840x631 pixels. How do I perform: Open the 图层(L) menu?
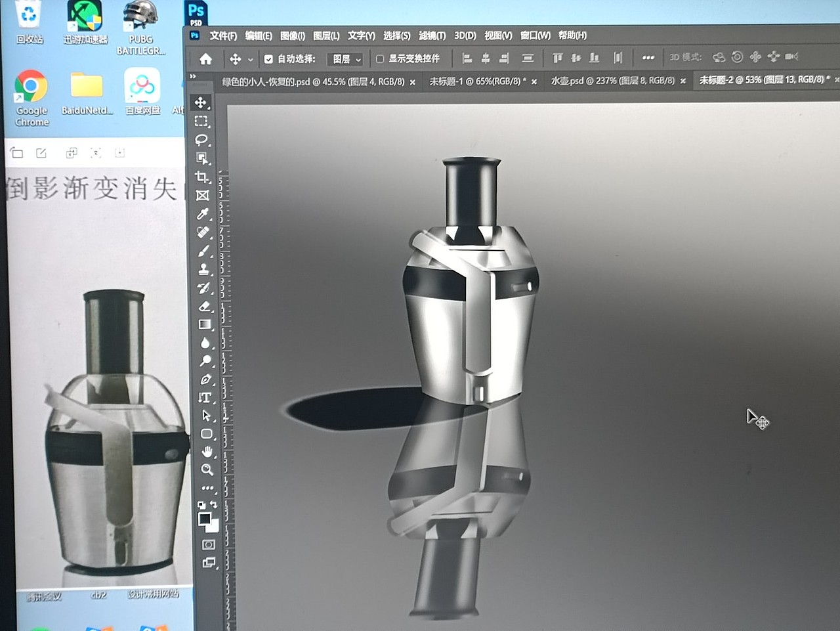coord(326,35)
